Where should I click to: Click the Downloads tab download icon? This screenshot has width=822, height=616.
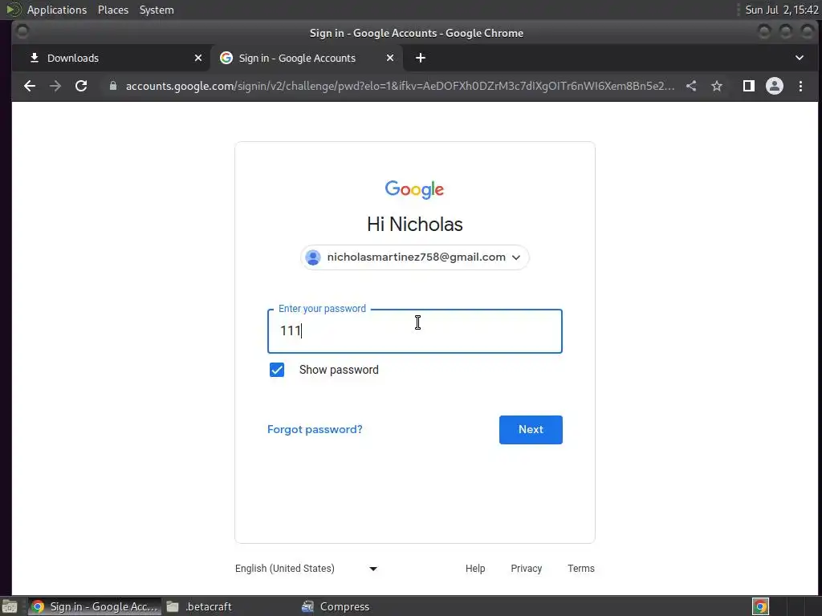pyautogui.click(x=34, y=58)
